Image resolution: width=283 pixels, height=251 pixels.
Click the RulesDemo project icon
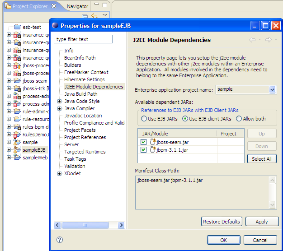[17, 135]
